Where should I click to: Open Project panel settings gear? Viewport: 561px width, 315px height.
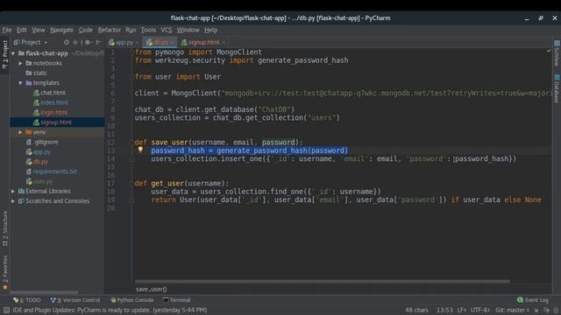88,42
